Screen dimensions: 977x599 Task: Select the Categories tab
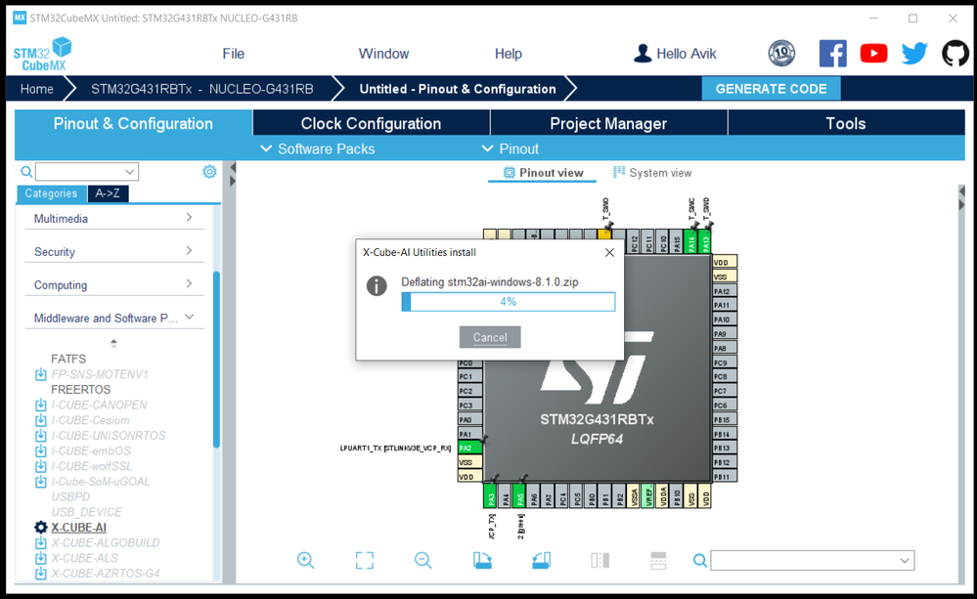pos(51,193)
